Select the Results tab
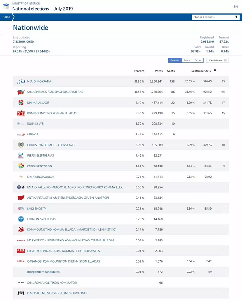 [x=175, y=60]
